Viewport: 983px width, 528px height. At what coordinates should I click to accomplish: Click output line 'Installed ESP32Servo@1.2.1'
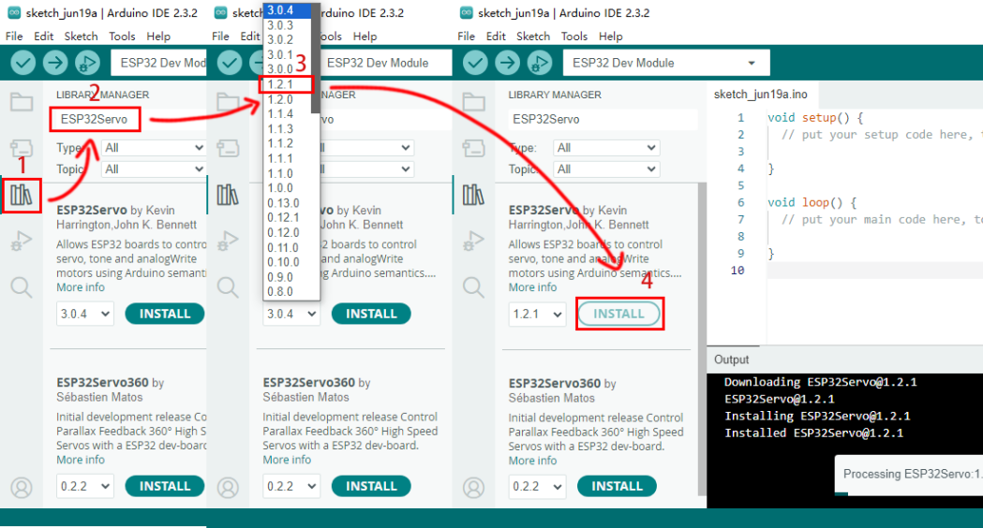point(813,433)
